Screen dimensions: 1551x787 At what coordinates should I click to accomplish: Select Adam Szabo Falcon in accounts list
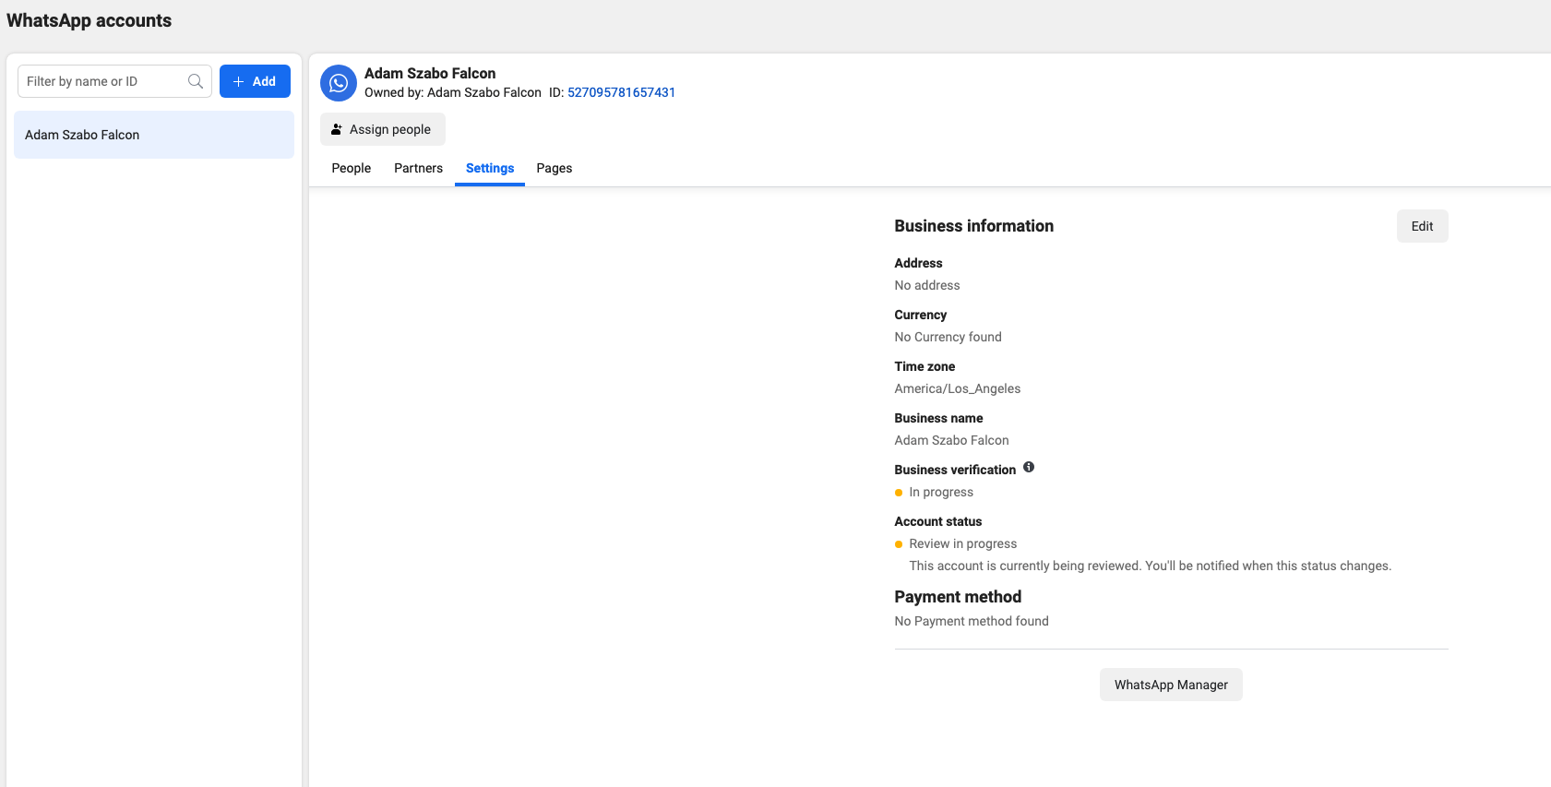[x=154, y=135]
